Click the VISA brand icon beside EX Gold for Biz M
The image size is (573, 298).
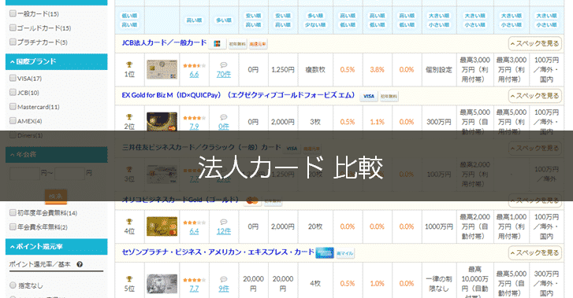pyautogui.click(x=368, y=96)
